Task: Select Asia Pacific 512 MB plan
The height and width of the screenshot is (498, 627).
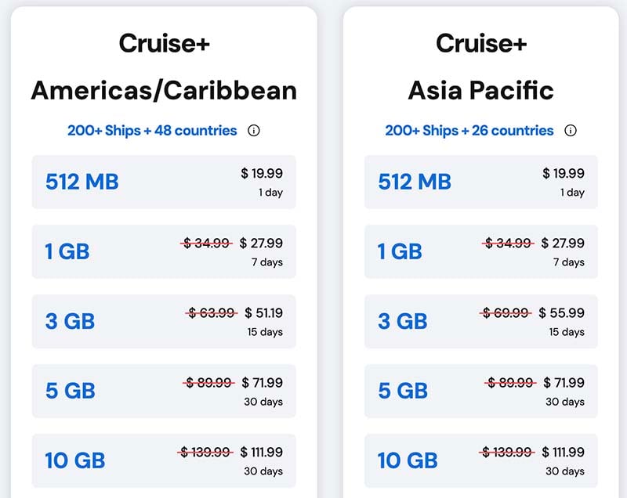Action: [x=481, y=182]
